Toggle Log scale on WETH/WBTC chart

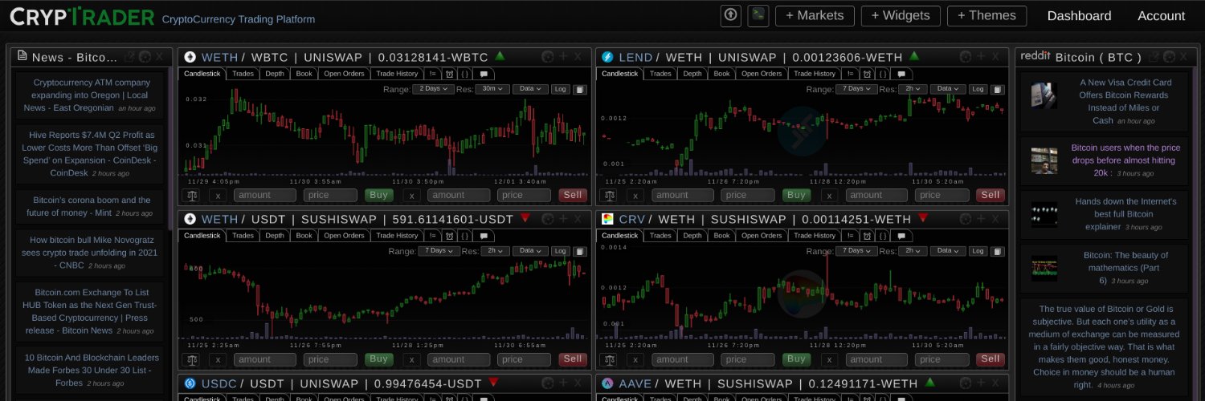(x=561, y=89)
